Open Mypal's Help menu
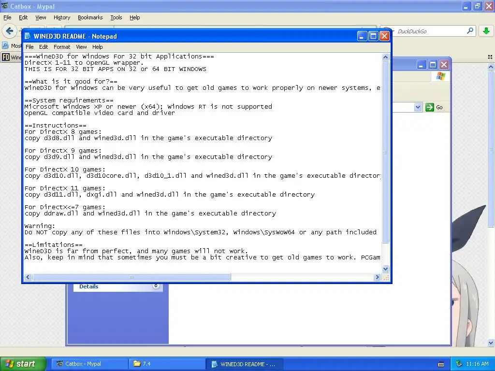This screenshot has width=495, height=371. click(134, 17)
